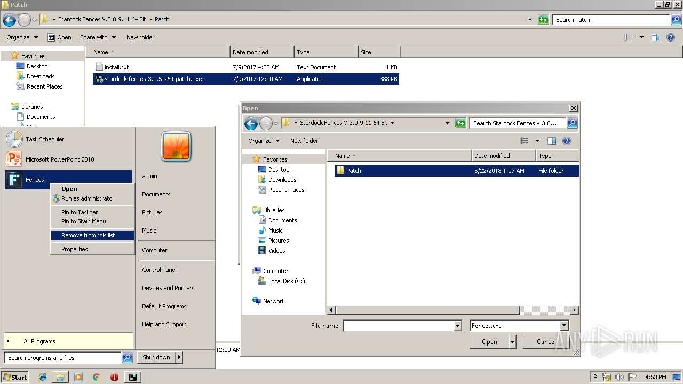Viewport: 683px width, 384px height.
Task: Select Recent Places in Patch window sidebar
Action: click(x=45, y=86)
